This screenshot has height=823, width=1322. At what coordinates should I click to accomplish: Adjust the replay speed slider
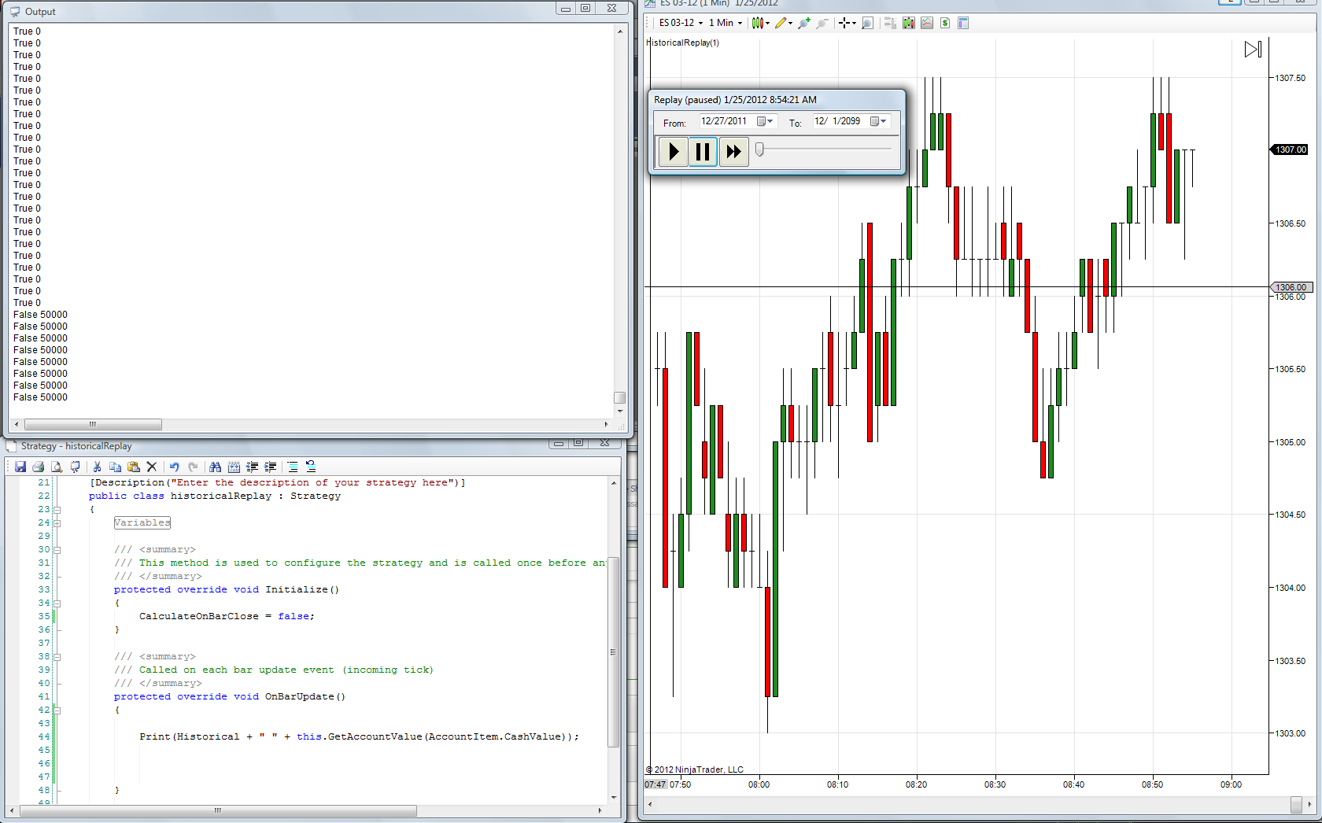tap(759, 149)
